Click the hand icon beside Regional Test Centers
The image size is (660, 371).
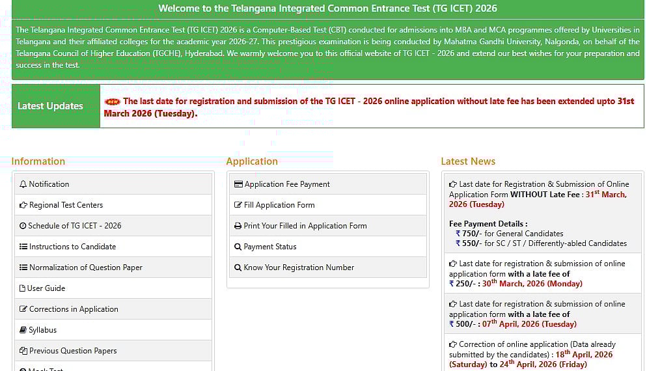coord(23,205)
